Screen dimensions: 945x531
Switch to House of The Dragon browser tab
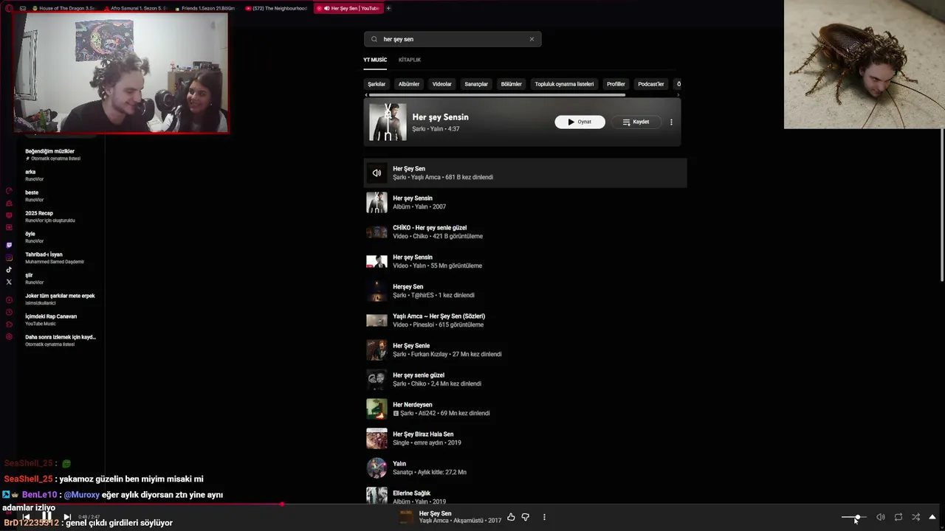click(x=64, y=8)
